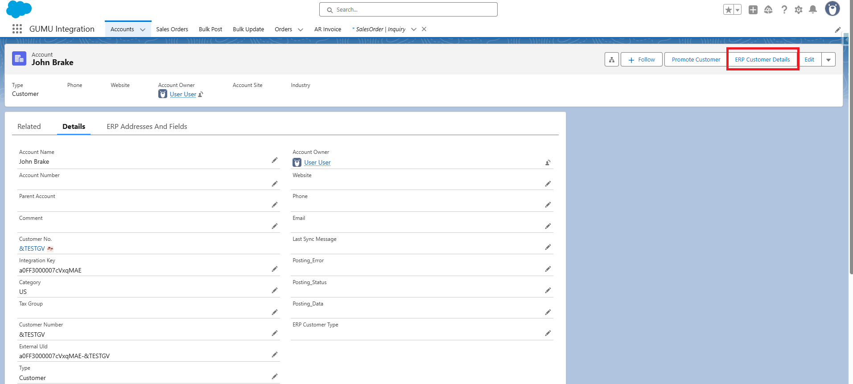Edit the ERP Customer Type pencil
The image size is (853, 384).
click(x=548, y=333)
